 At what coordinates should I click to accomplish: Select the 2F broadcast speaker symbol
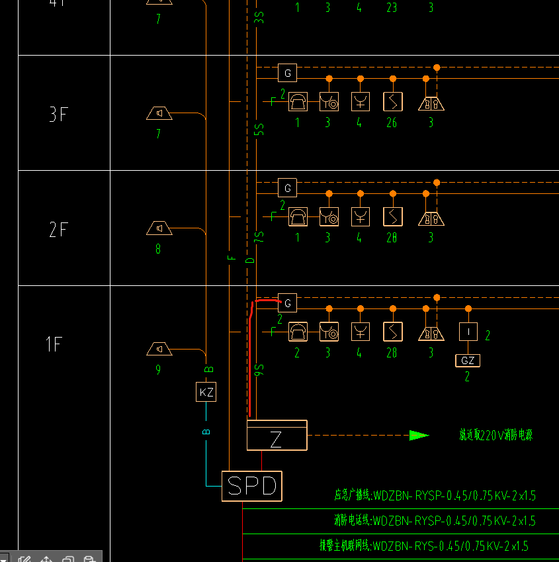coord(159,228)
